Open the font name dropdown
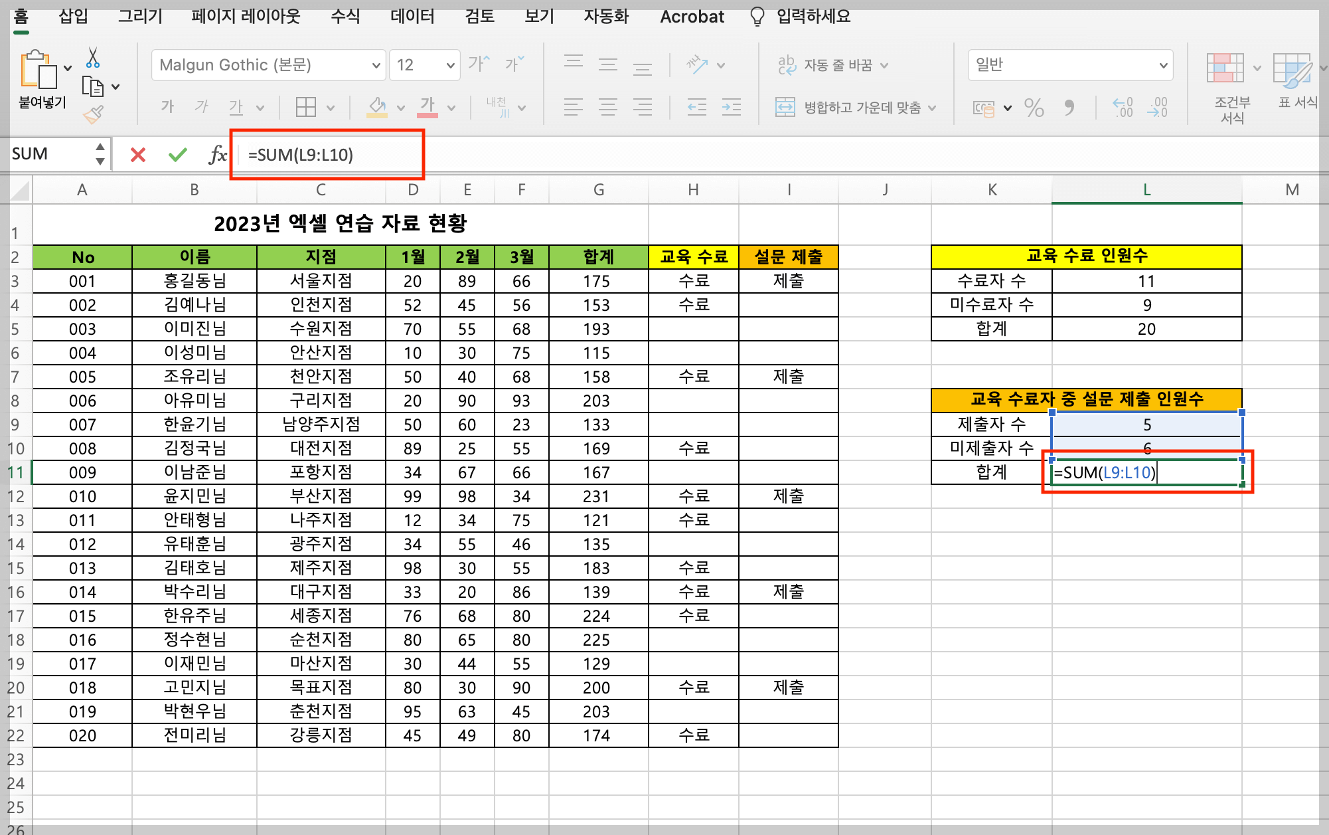This screenshot has height=835, width=1329. point(376,64)
